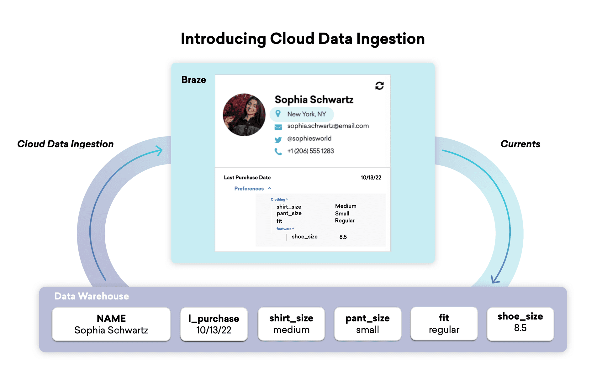This screenshot has height=375, width=602.
Task: Click the New York, NY location chip
Action: tap(302, 114)
